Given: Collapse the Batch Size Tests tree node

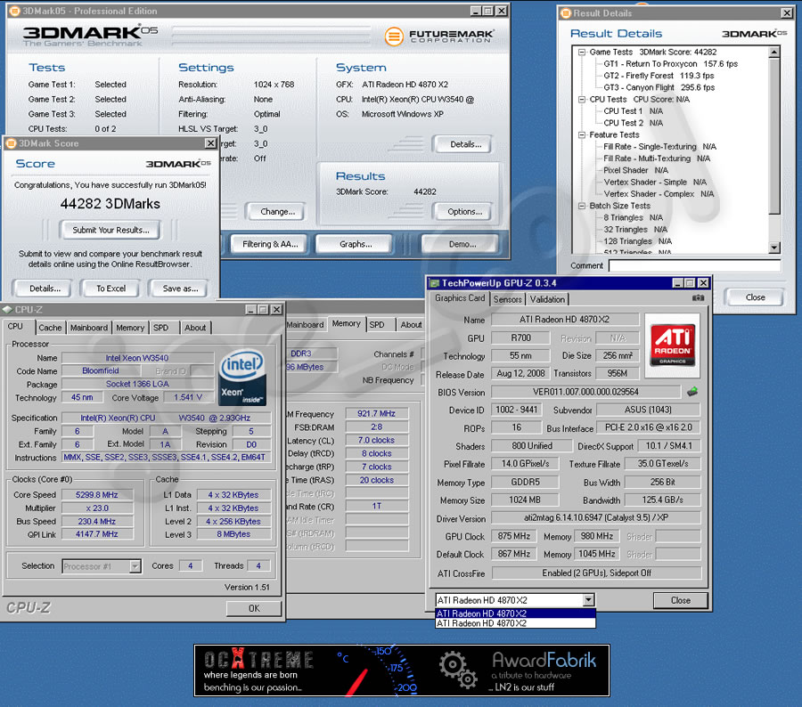Looking at the screenshot, I should pyautogui.click(x=582, y=206).
